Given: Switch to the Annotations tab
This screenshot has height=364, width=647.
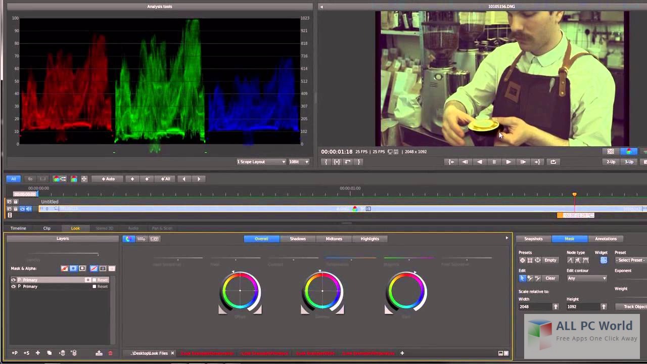Looking at the screenshot, I should coord(606,239).
